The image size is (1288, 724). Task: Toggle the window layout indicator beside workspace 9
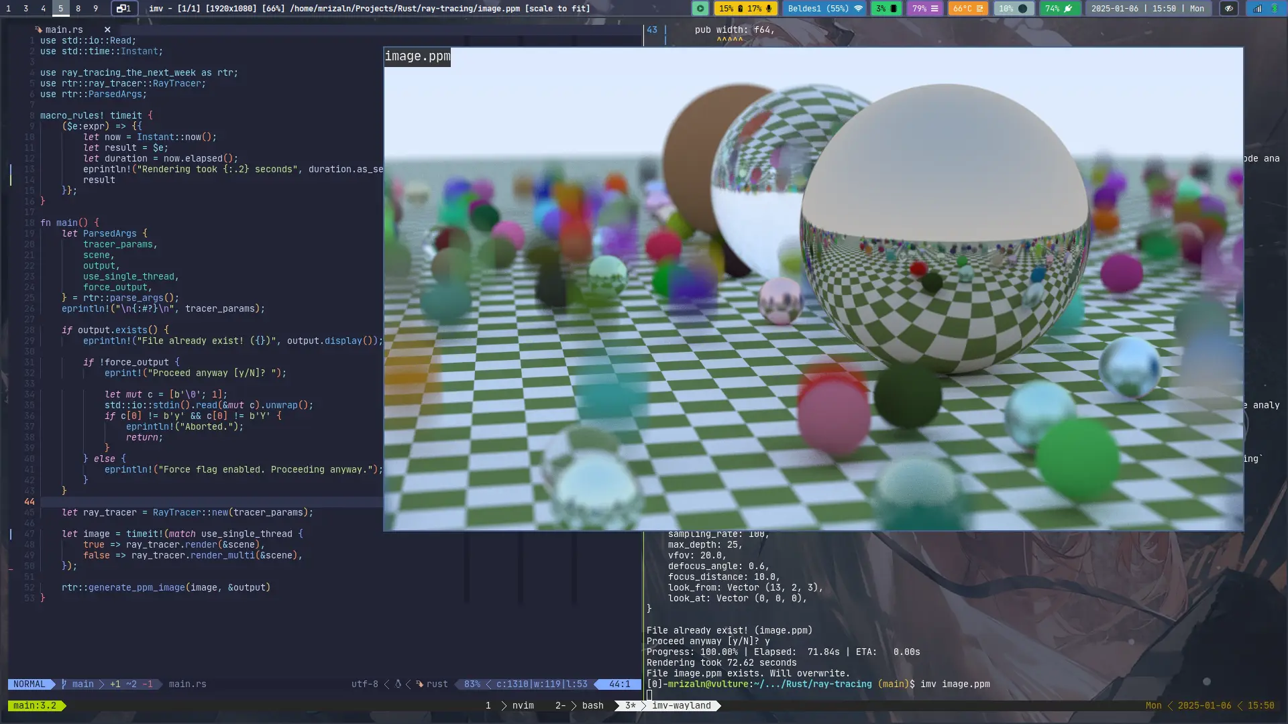(124, 9)
